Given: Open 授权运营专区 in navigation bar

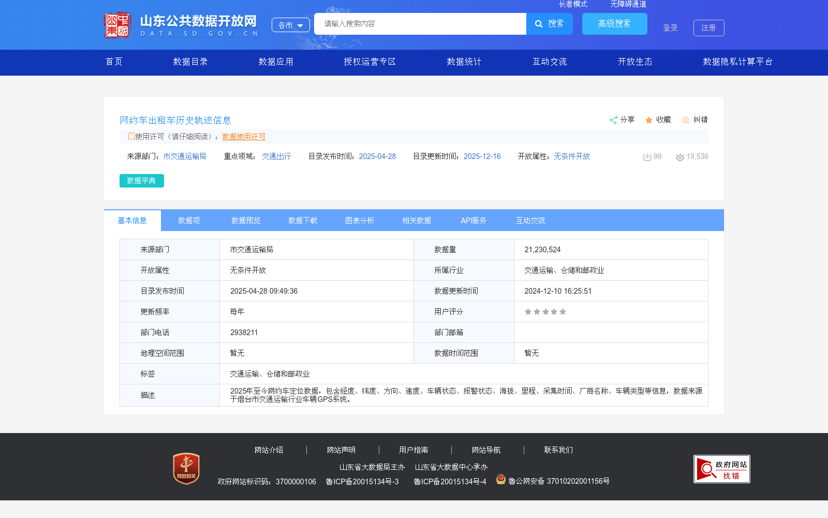Looking at the screenshot, I should click(x=370, y=62).
